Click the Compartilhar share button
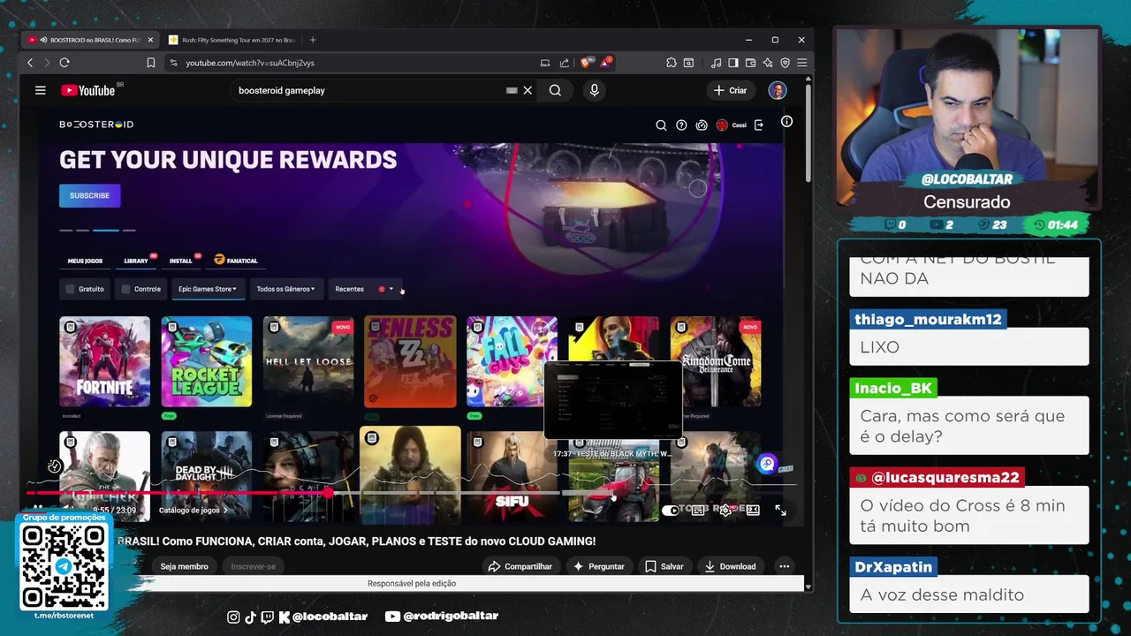Image resolution: width=1131 pixels, height=636 pixels. coord(521,566)
